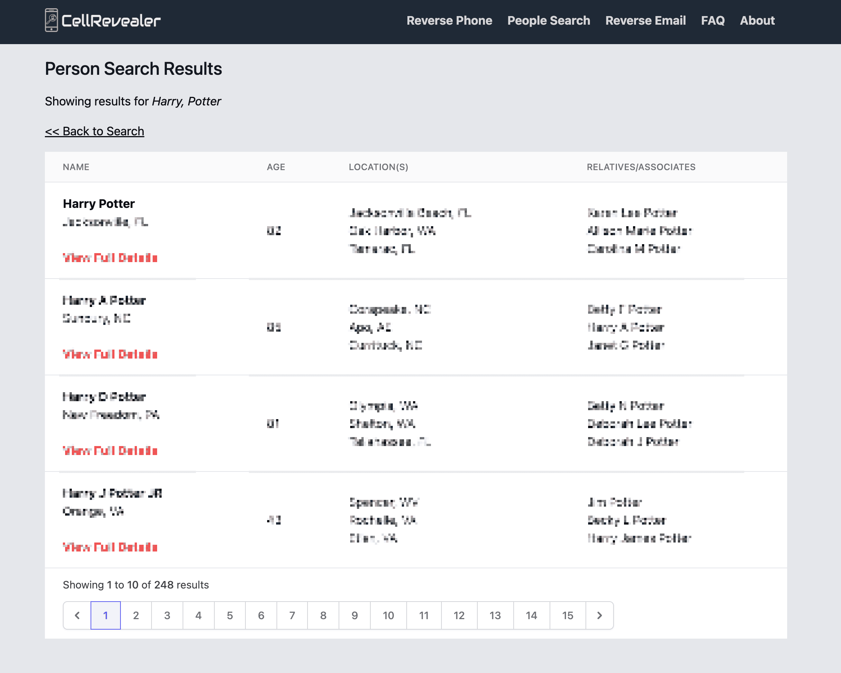Screen dimensions: 841x673
Task: Open the Reverse Email nav item
Action: point(645,20)
